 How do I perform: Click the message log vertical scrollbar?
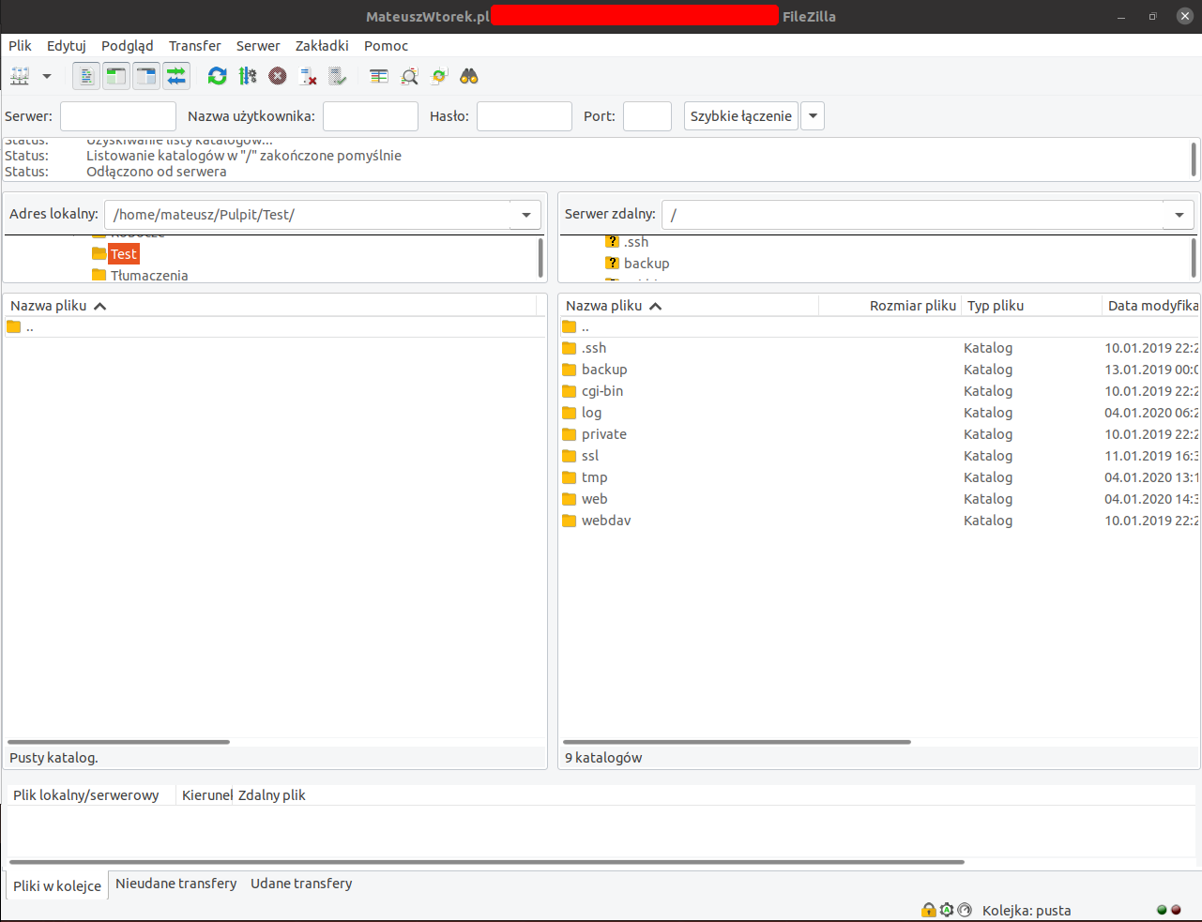1194,159
